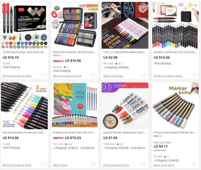Click AD badge on decor shop Store listing
Screen dimensions: 201x170
point(194,164)
